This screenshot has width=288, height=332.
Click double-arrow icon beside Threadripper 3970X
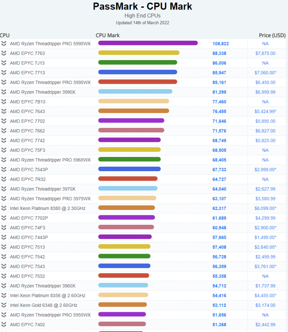(x=4, y=189)
